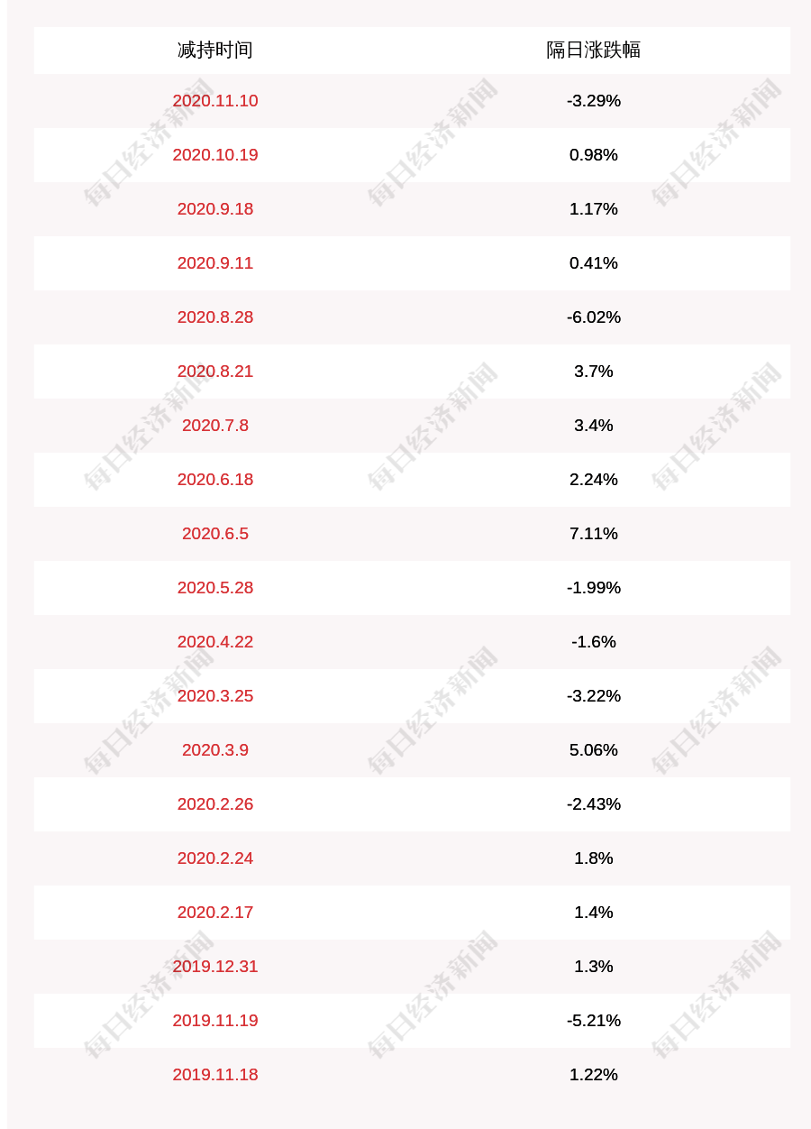
Task: Select the date 2020.10.19
Action: click(214, 155)
